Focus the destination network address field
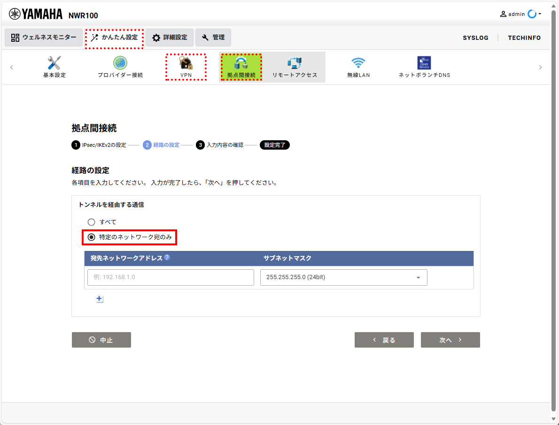Screen dimensions: 559x425 171,277
